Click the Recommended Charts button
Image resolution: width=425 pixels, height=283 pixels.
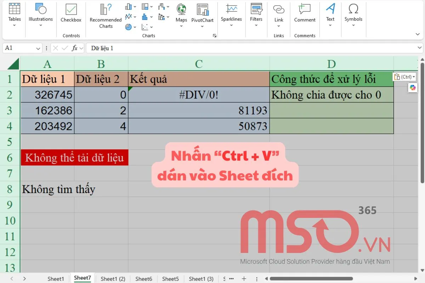[105, 16]
